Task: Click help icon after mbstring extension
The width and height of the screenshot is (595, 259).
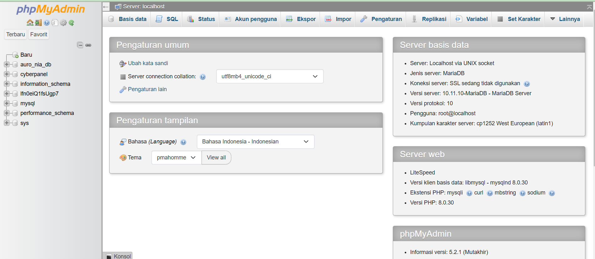Action: 522,193
